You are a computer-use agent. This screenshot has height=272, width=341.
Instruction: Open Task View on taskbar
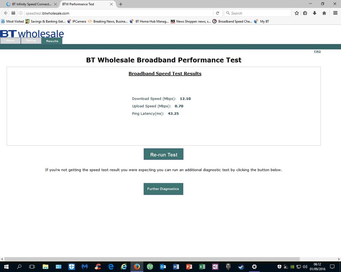click(x=32, y=267)
